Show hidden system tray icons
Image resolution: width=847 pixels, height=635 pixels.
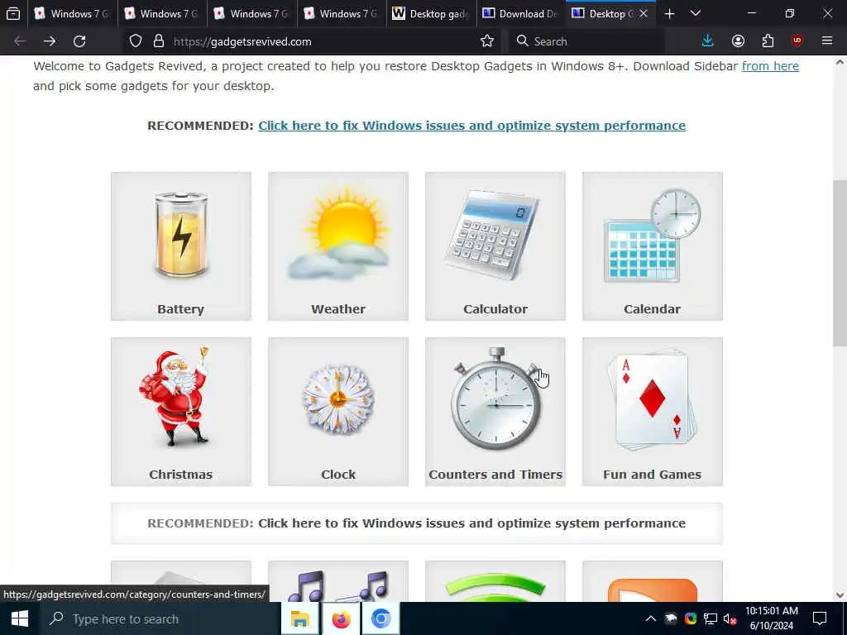[x=651, y=618]
